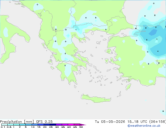Click the '0.1' legend scale label

3,127
